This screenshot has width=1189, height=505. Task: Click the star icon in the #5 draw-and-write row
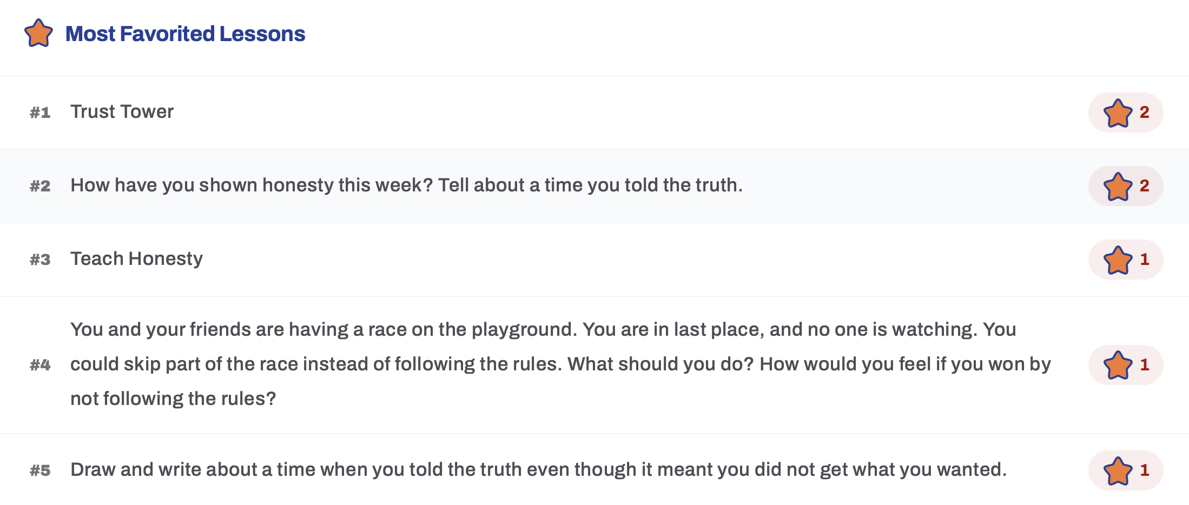(x=1118, y=471)
